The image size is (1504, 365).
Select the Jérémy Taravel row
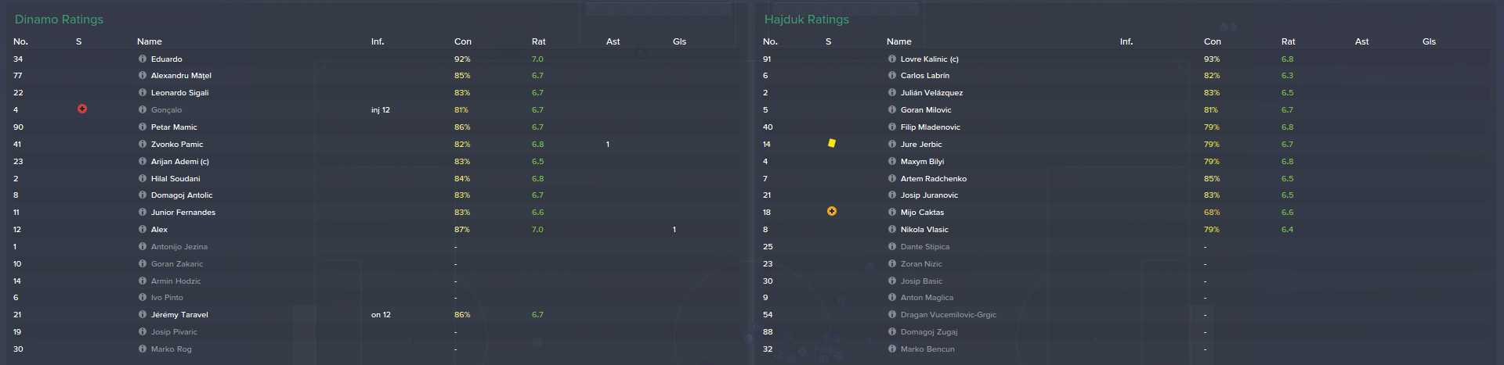pos(375,315)
